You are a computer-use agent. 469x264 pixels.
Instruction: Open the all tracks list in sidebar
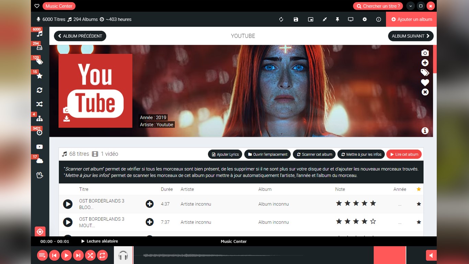click(x=40, y=34)
